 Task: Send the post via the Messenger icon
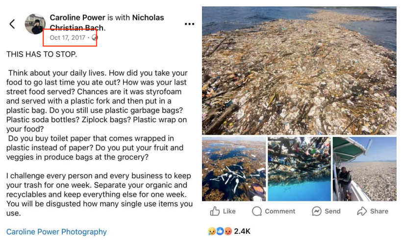point(326,211)
